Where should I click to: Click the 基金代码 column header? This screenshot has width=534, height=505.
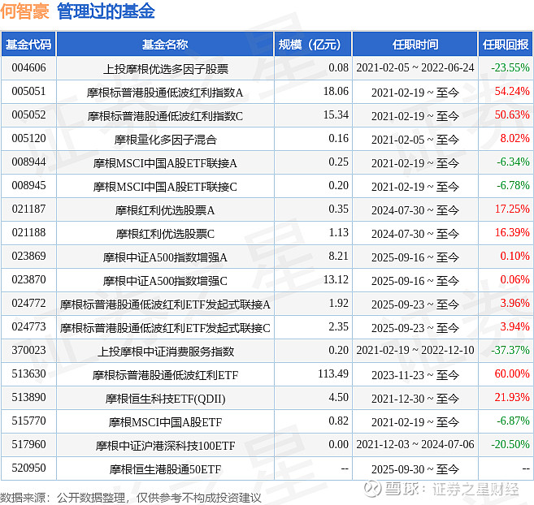(28, 44)
